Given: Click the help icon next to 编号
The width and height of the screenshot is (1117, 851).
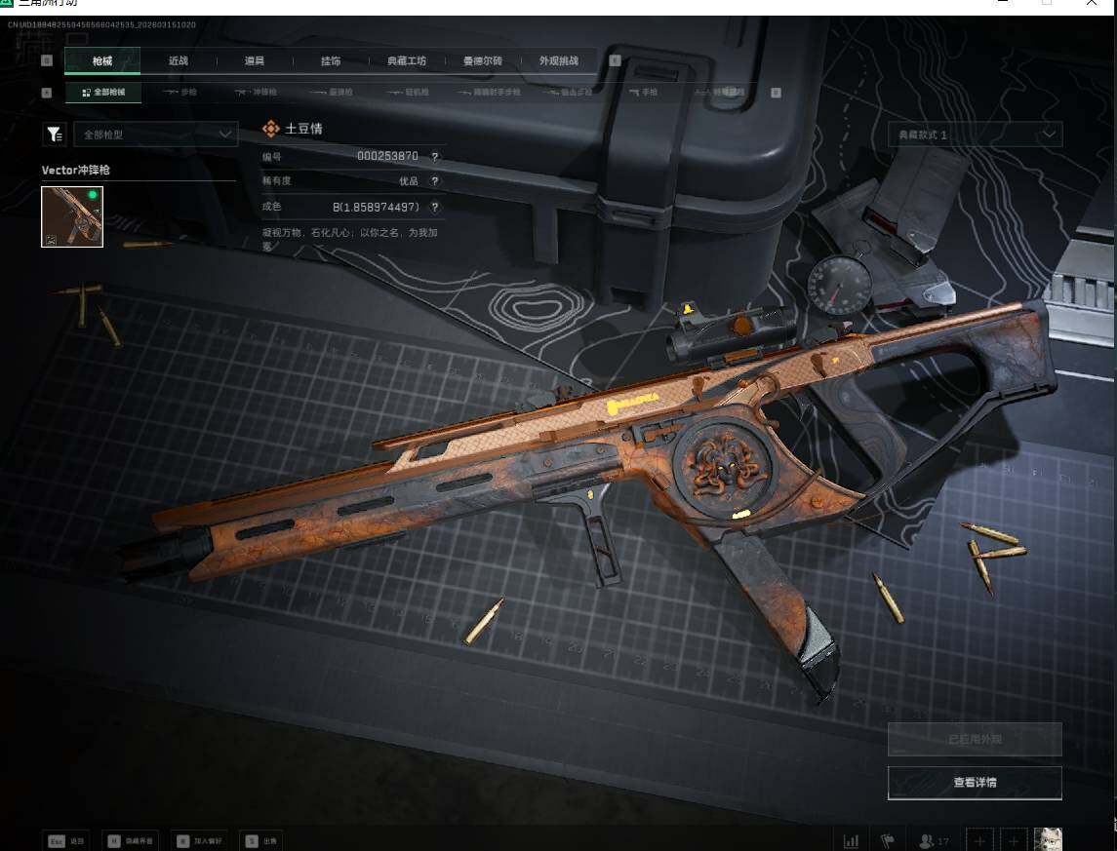Looking at the screenshot, I should [434, 157].
